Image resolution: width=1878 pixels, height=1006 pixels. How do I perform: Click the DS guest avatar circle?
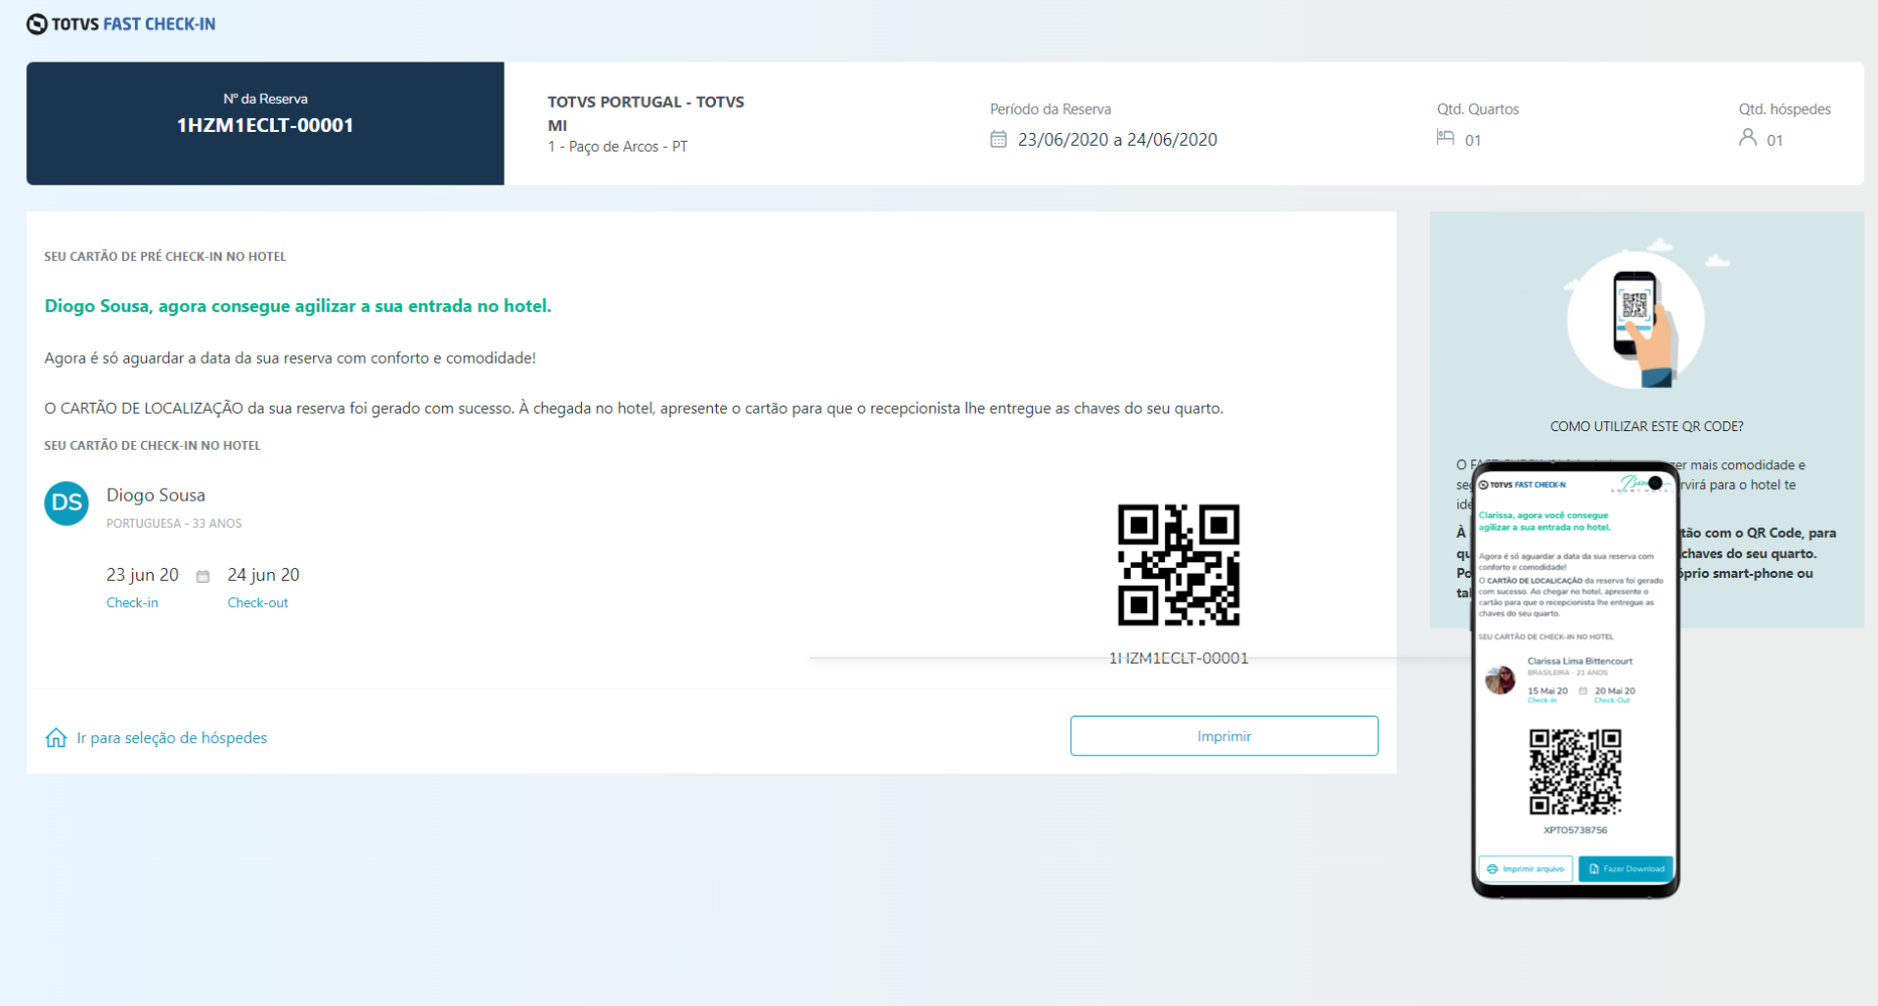pyautogui.click(x=67, y=503)
